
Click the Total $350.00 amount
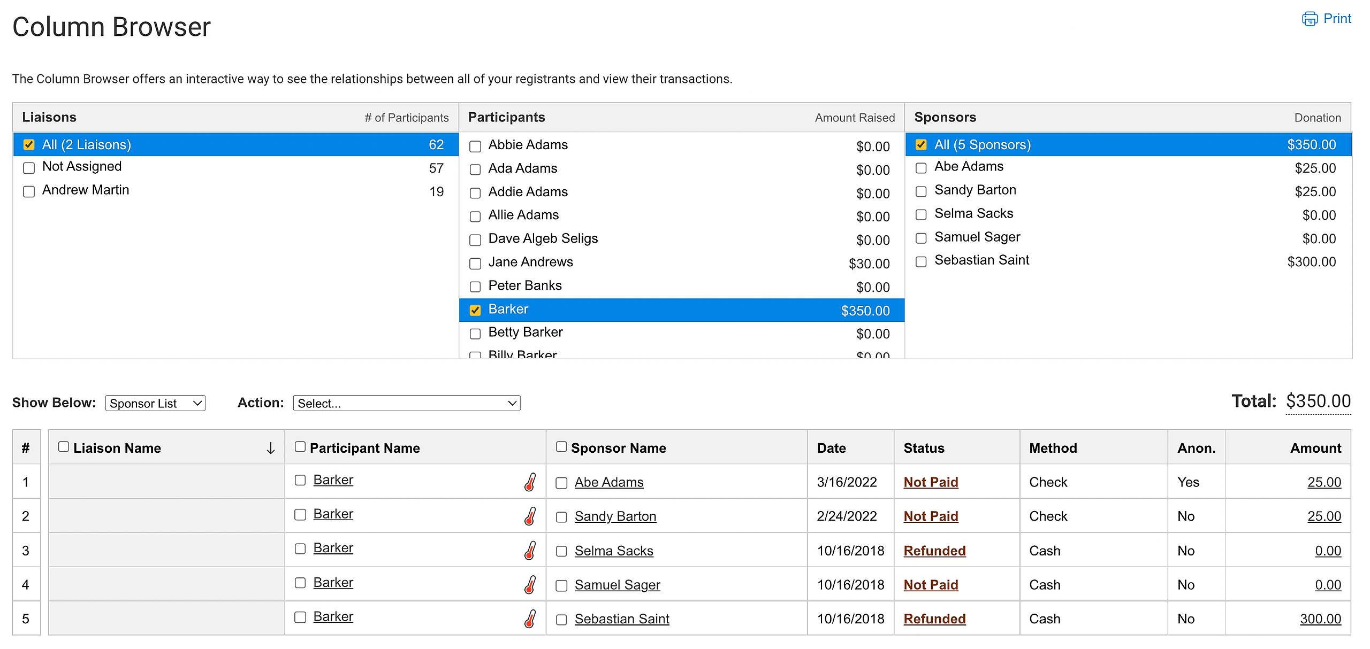[1318, 401]
